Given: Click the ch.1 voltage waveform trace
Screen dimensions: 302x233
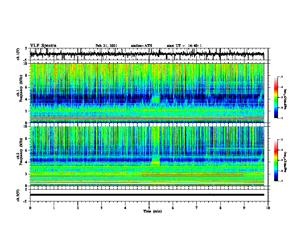Looking at the screenshot, I should (x=147, y=54).
